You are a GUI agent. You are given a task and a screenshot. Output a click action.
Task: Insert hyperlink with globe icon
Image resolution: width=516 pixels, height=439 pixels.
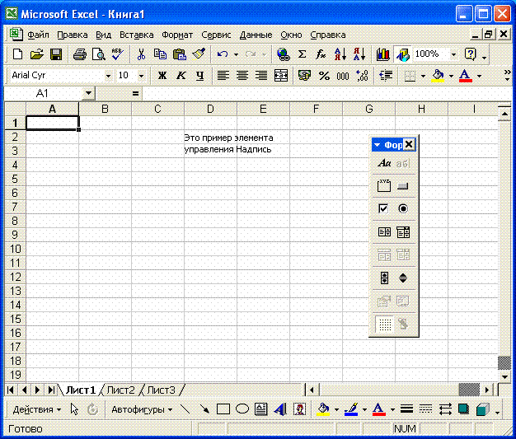pyautogui.click(x=283, y=54)
